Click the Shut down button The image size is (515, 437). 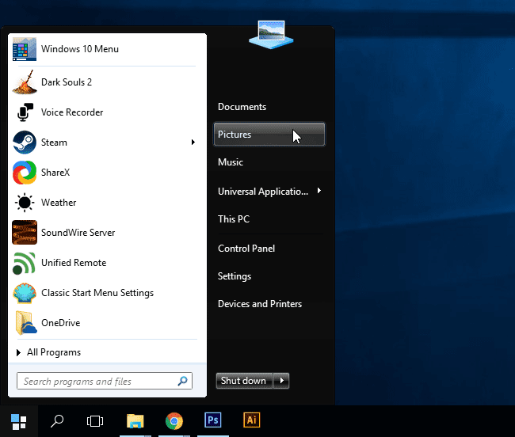[x=243, y=381]
